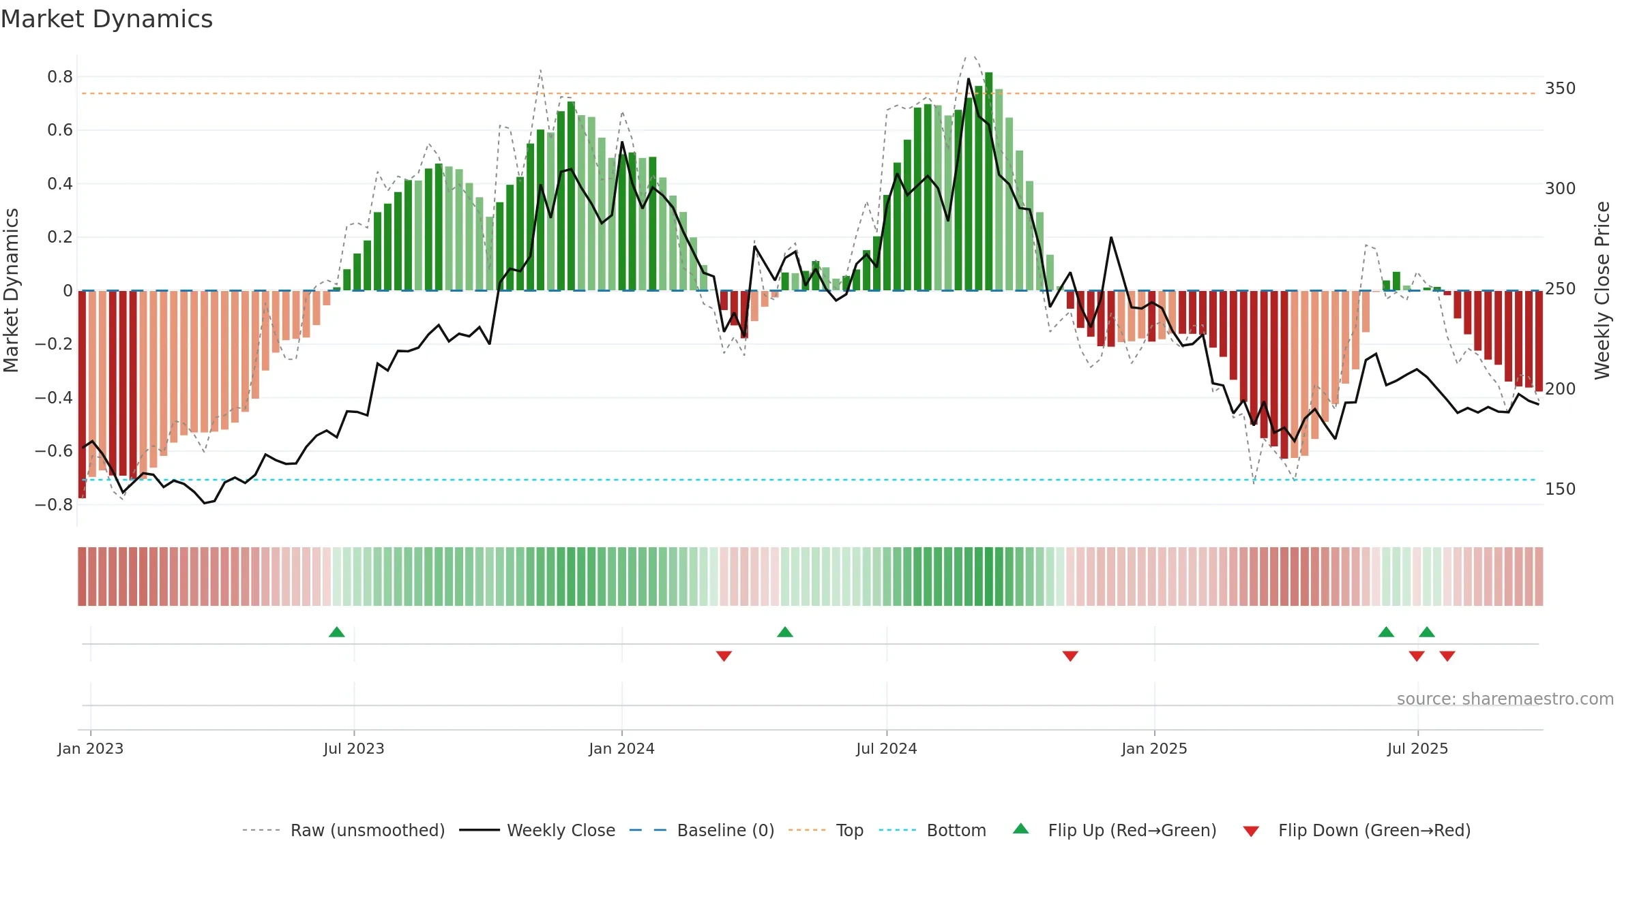Click the Market Dynamics y-axis title
This screenshot has width=1637, height=920.
pos(11,290)
